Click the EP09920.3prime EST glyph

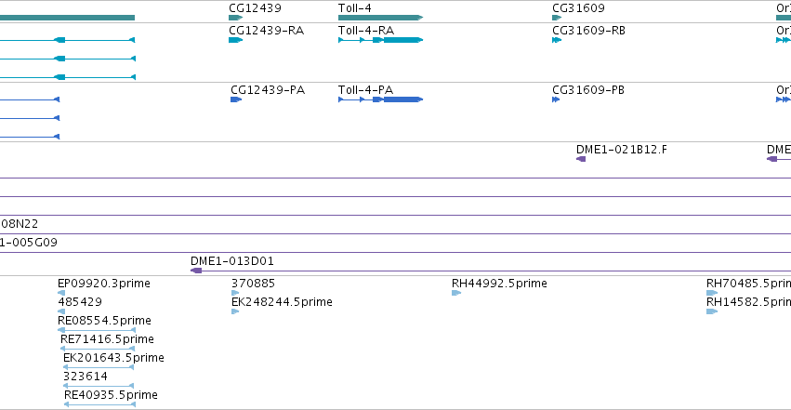coord(61,293)
